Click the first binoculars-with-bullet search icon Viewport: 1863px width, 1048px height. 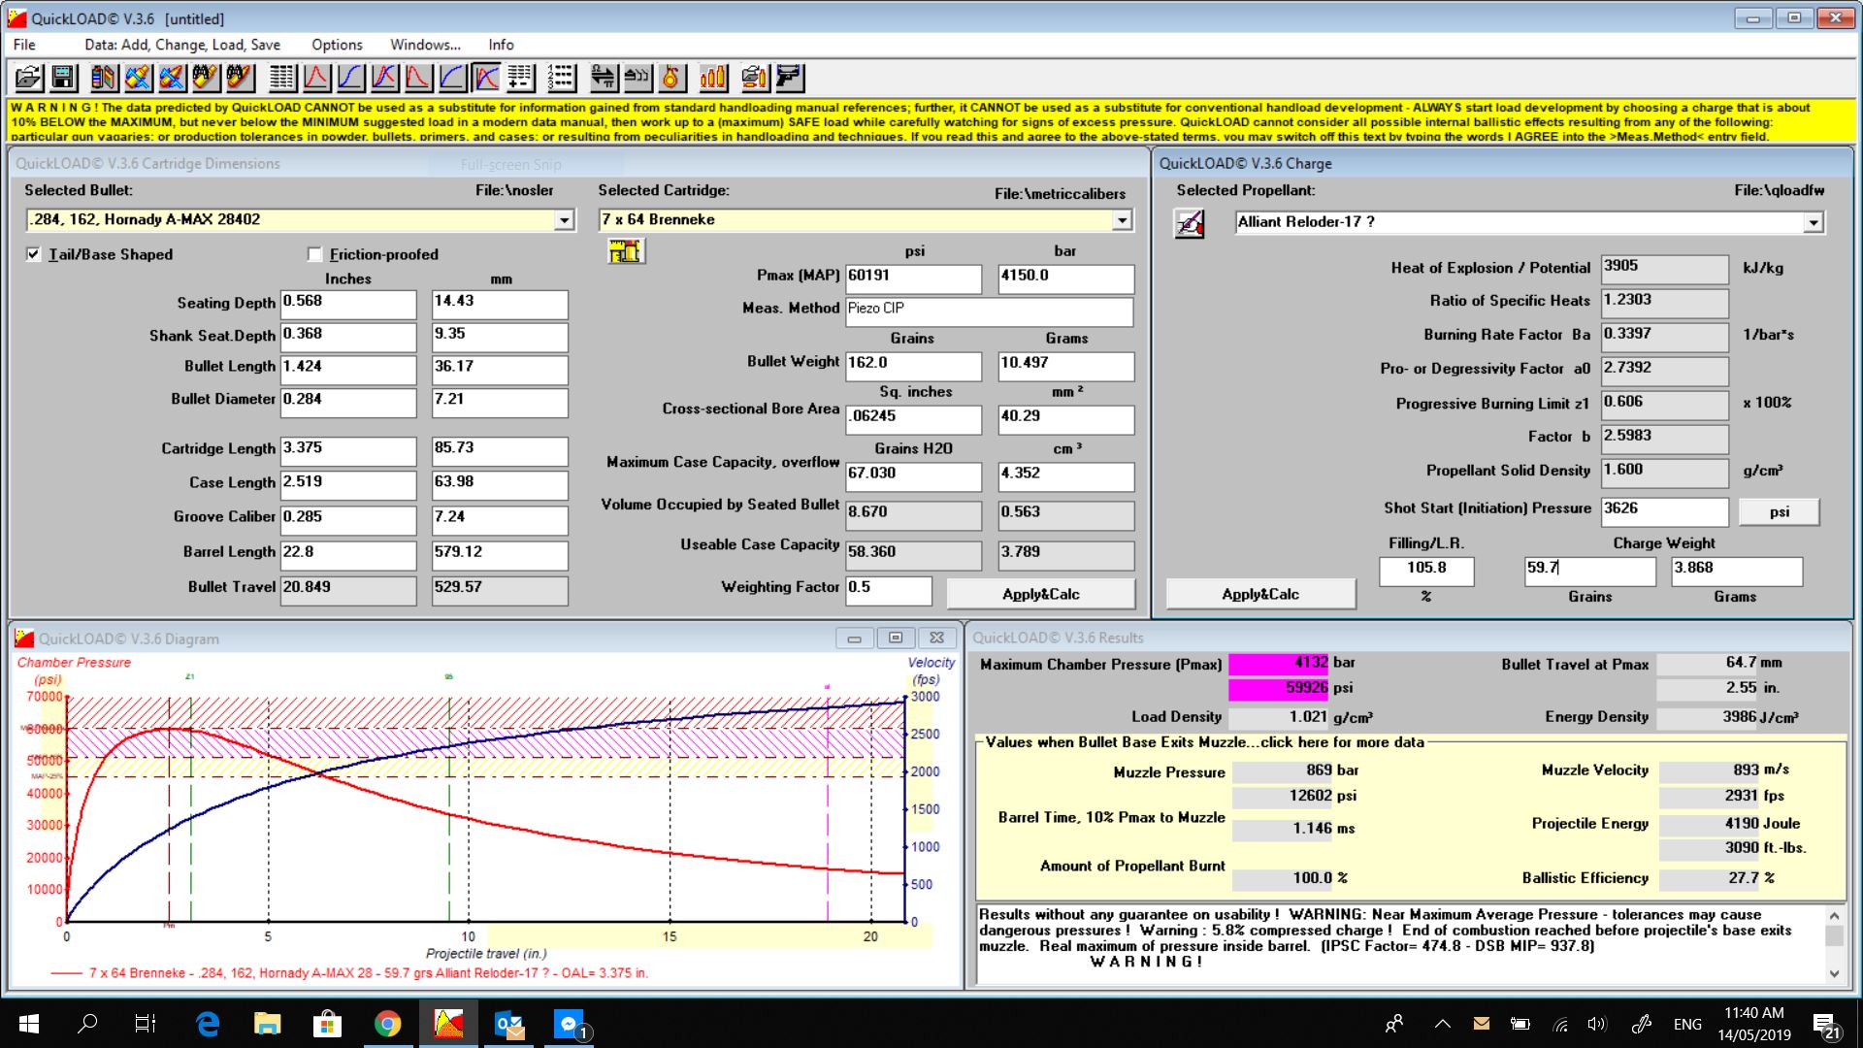[206, 77]
